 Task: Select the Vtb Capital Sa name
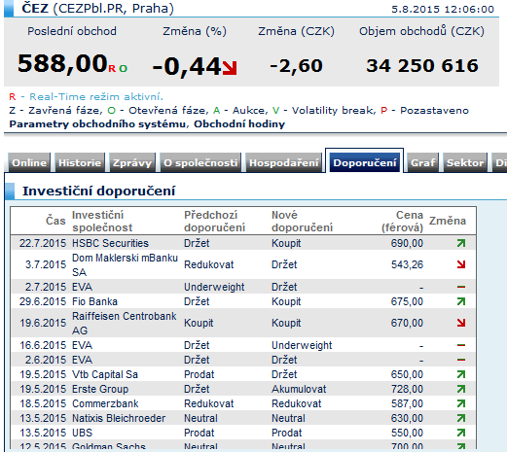click(105, 374)
